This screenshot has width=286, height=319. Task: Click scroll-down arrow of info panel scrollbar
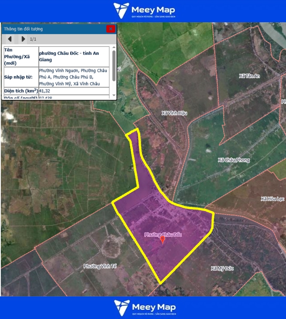(114, 95)
